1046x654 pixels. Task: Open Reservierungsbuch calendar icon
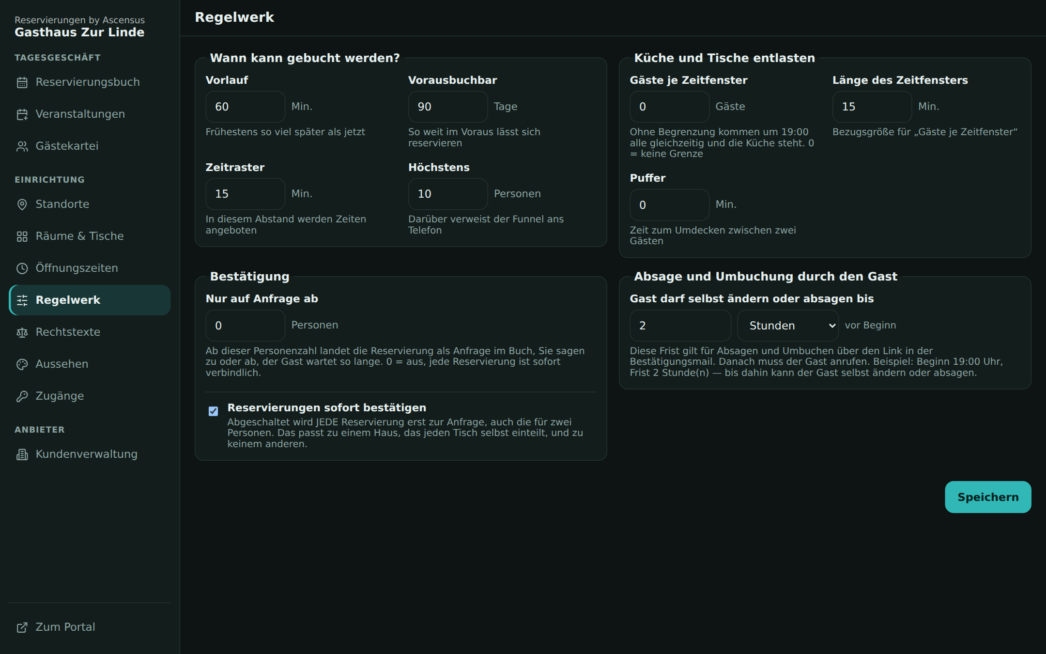[22, 82]
